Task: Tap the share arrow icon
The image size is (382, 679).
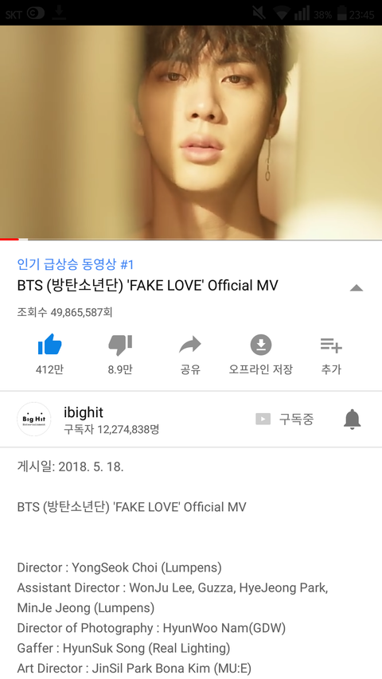Action: click(x=190, y=345)
